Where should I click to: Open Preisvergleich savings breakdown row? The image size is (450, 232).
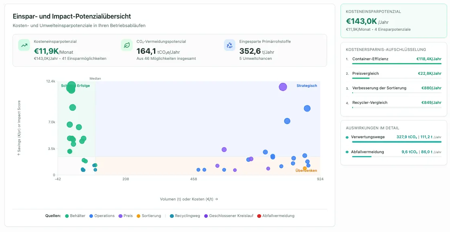pos(393,74)
